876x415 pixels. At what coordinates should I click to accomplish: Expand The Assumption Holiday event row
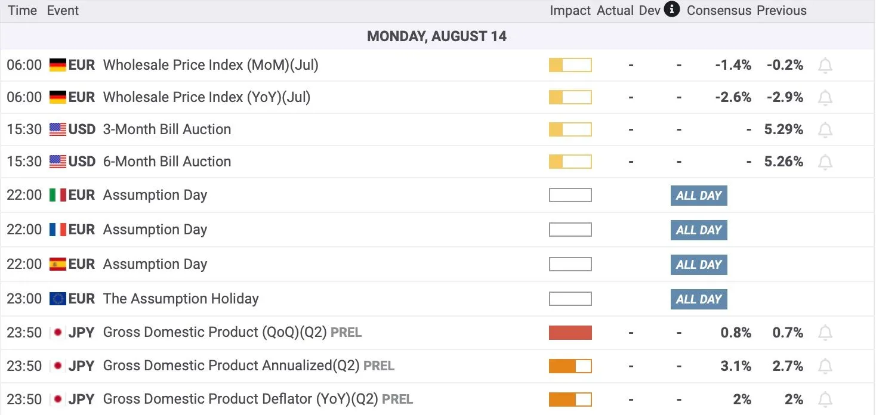click(x=437, y=299)
